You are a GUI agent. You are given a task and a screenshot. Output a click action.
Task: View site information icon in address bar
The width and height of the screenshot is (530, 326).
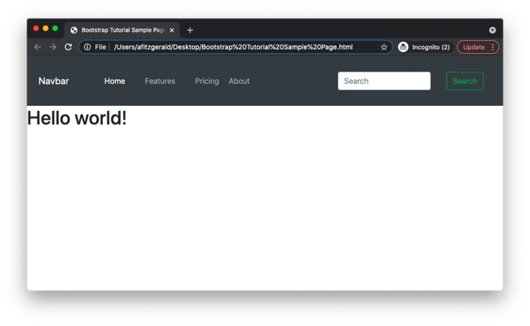tap(87, 47)
